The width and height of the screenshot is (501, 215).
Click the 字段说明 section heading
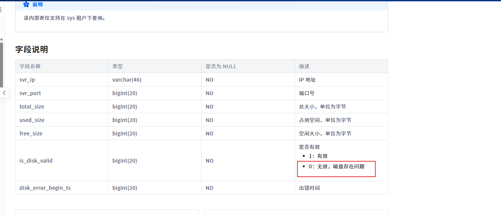pyautogui.click(x=32, y=49)
